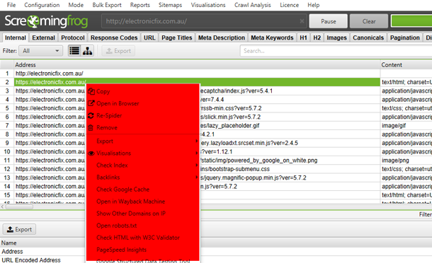Click the Pause button
432x263 pixels.
coord(329,21)
